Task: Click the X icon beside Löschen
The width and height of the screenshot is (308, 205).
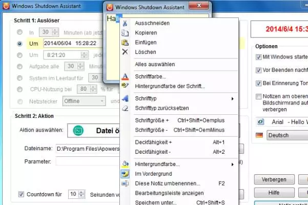Action: point(125,52)
